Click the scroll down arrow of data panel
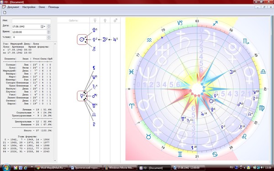Screen dimensions: 274x171 point(55,161)
